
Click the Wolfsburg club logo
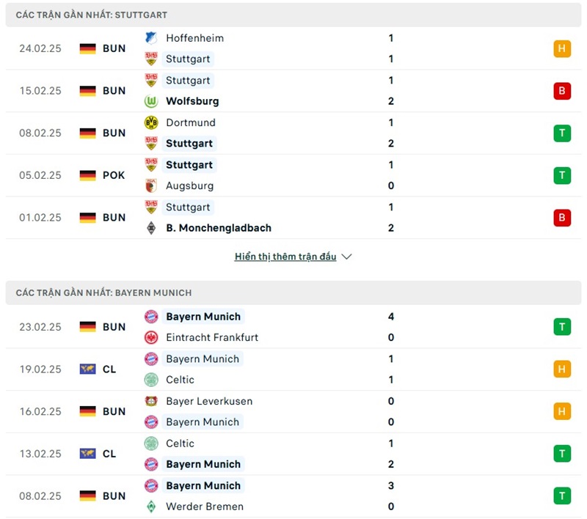pos(151,101)
